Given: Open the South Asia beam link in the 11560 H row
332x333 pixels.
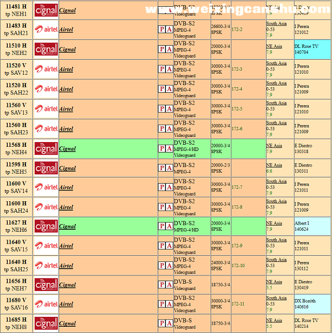Looking at the screenshot, I should coord(276,123).
